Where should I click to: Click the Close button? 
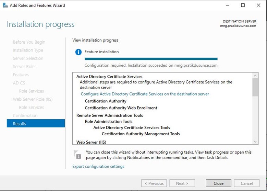(x=218, y=183)
